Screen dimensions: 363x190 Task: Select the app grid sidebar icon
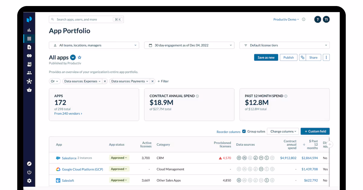click(x=29, y=39)
